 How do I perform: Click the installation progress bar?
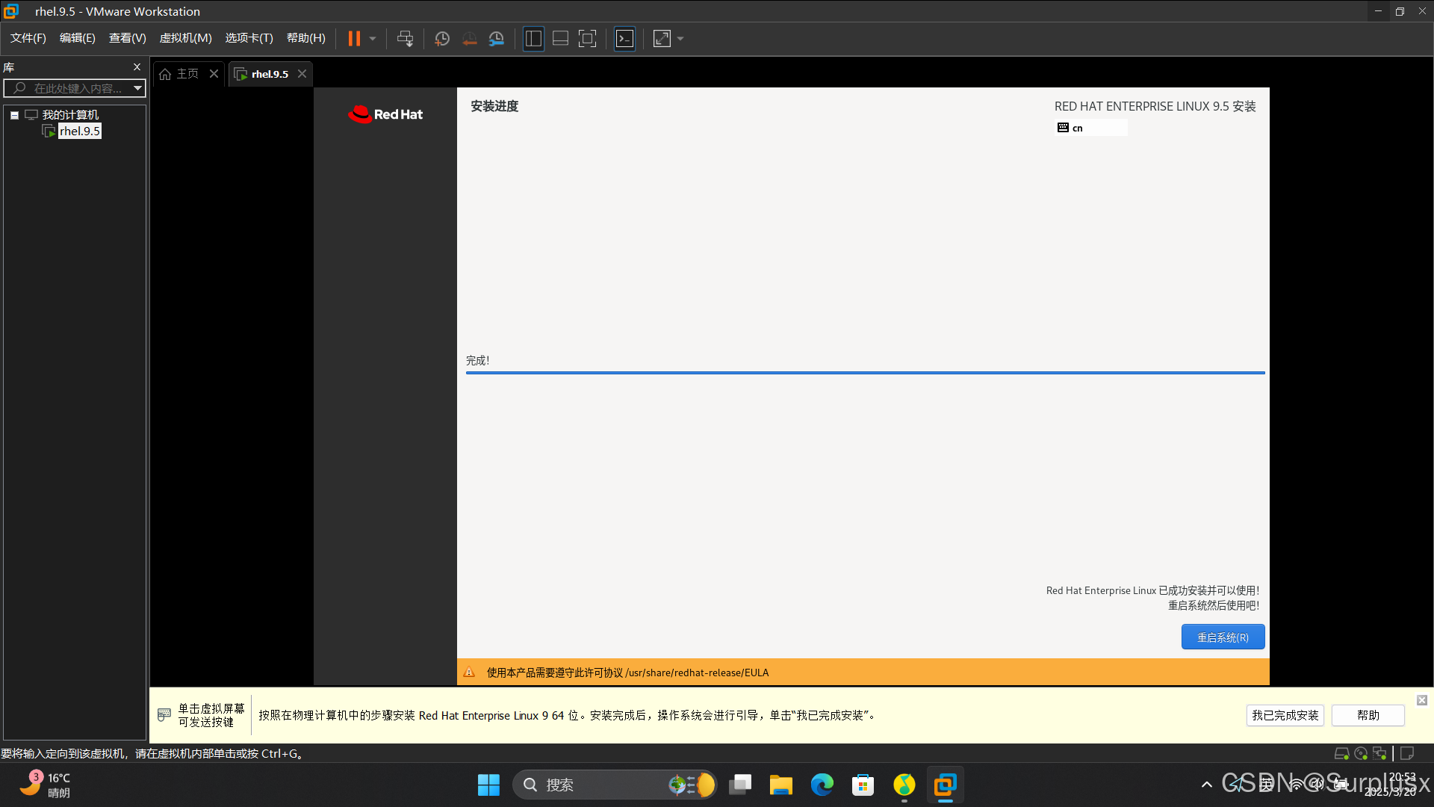865,371
